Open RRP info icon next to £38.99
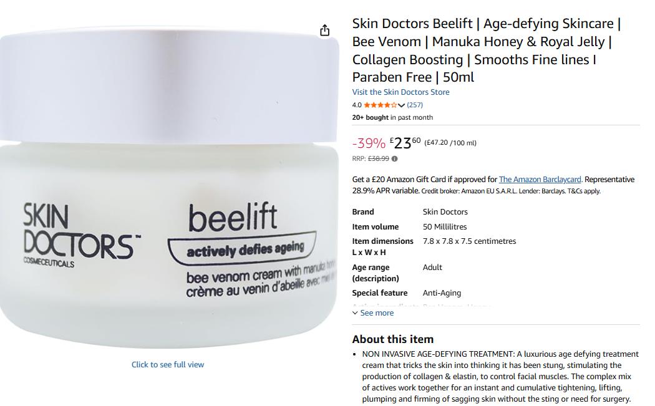 [394, 159]
